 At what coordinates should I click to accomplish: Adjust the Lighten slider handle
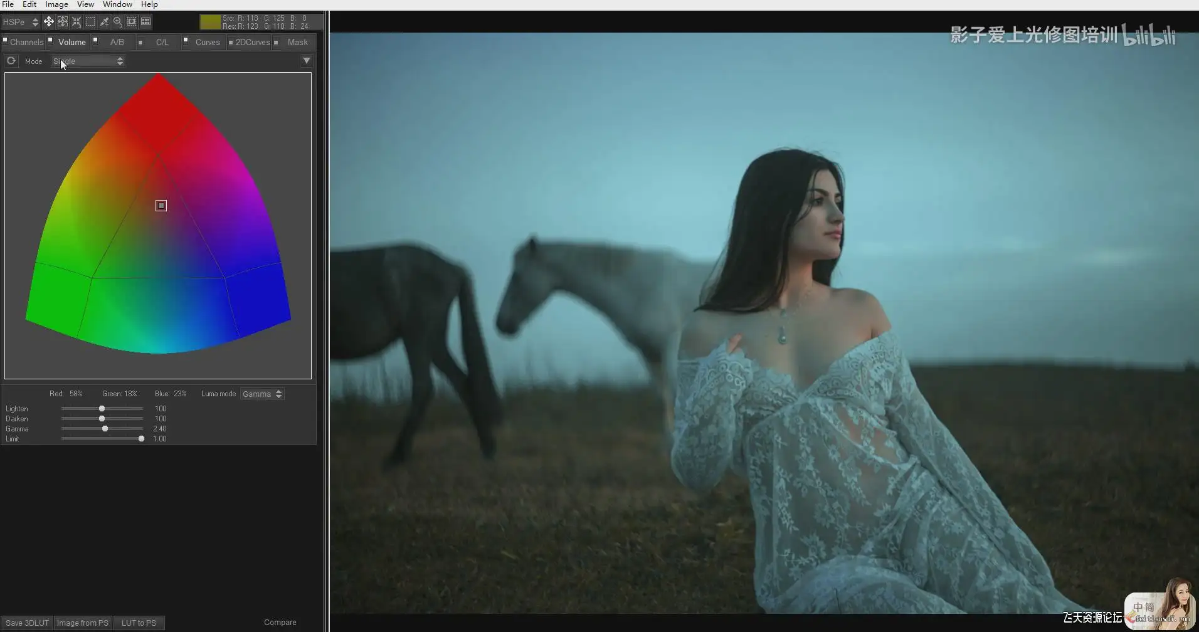(x=102, y=409)
